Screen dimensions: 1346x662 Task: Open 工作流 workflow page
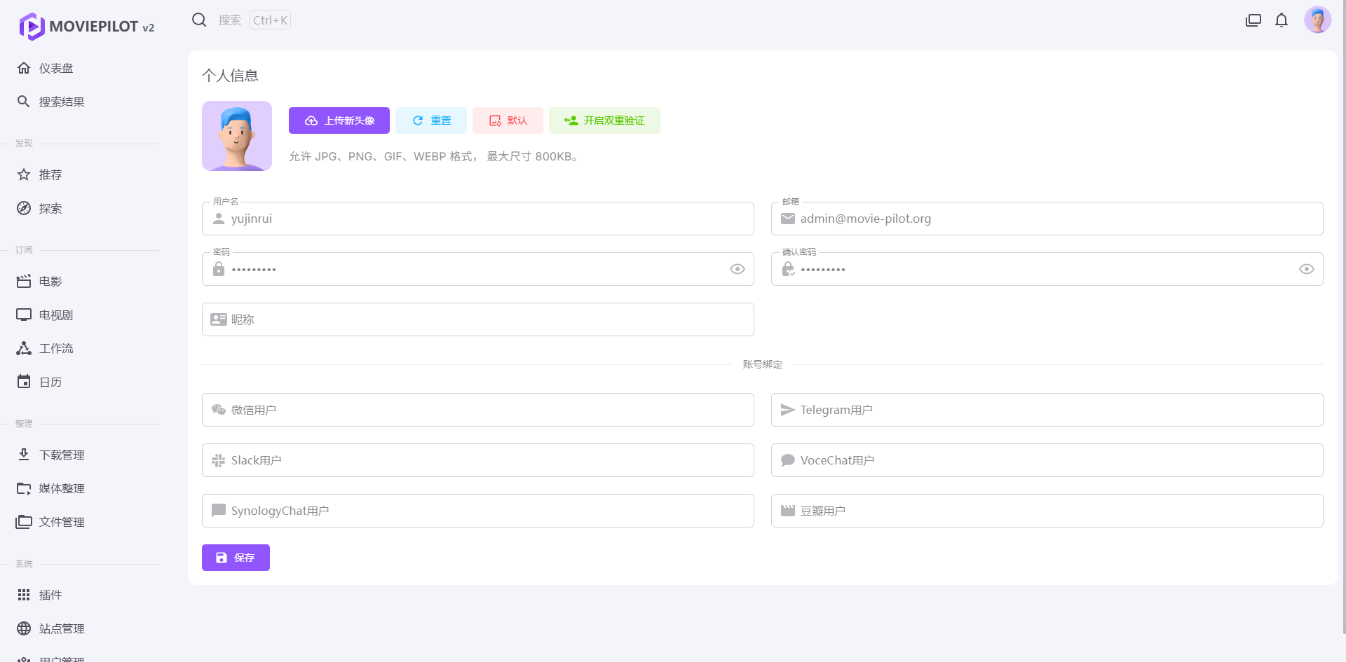tap(56, 348)
